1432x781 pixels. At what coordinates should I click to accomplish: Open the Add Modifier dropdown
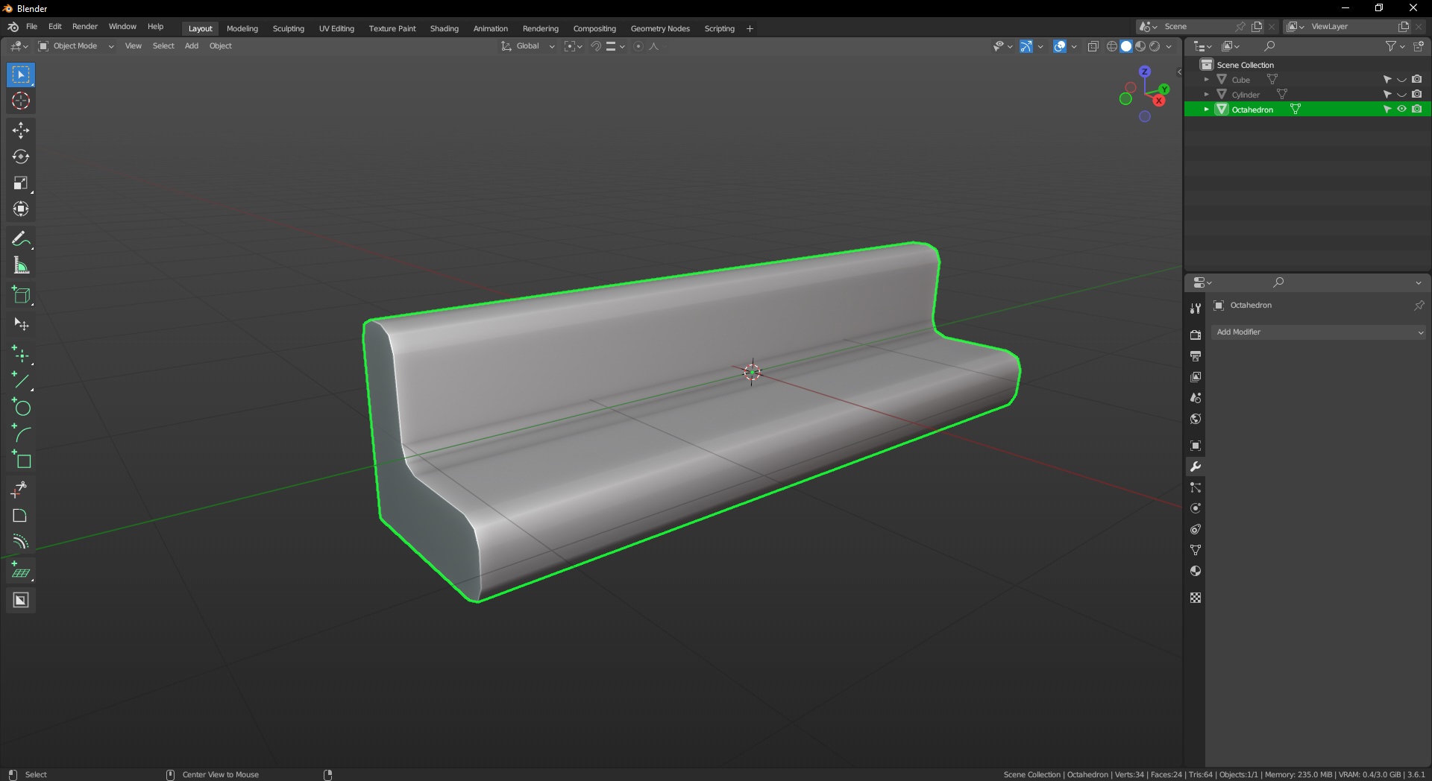[1319, 332]
